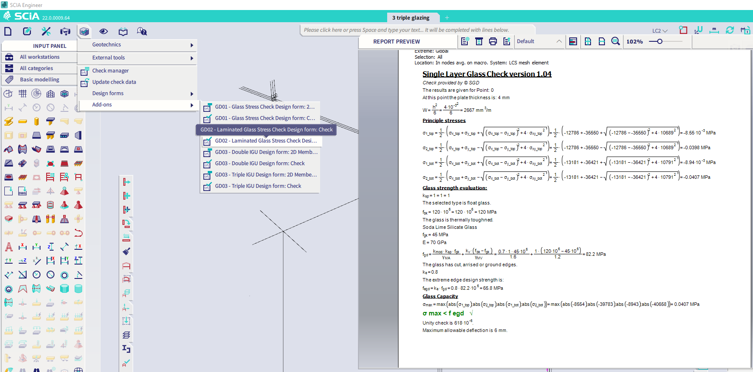This screenshot has width=753, height=372.
Task: Open the Edit menu pencil icon
Action: pyautogui.click(x=27, y=31)
